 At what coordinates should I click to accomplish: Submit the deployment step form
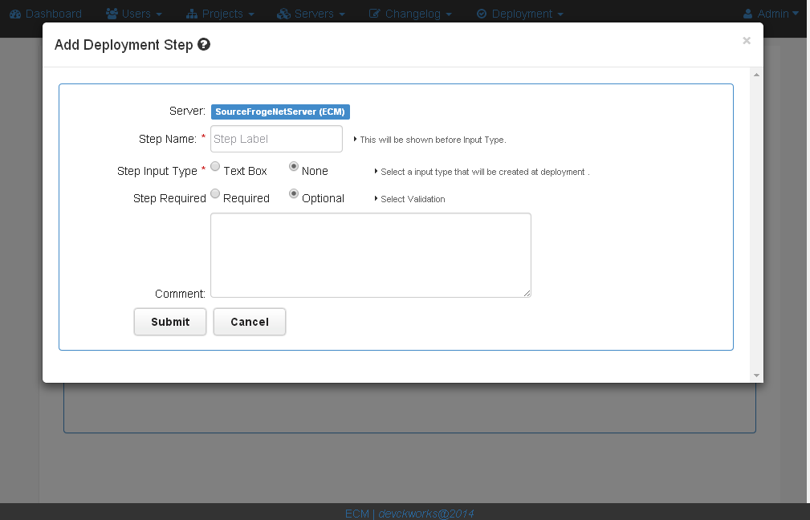tap(169, 321)
